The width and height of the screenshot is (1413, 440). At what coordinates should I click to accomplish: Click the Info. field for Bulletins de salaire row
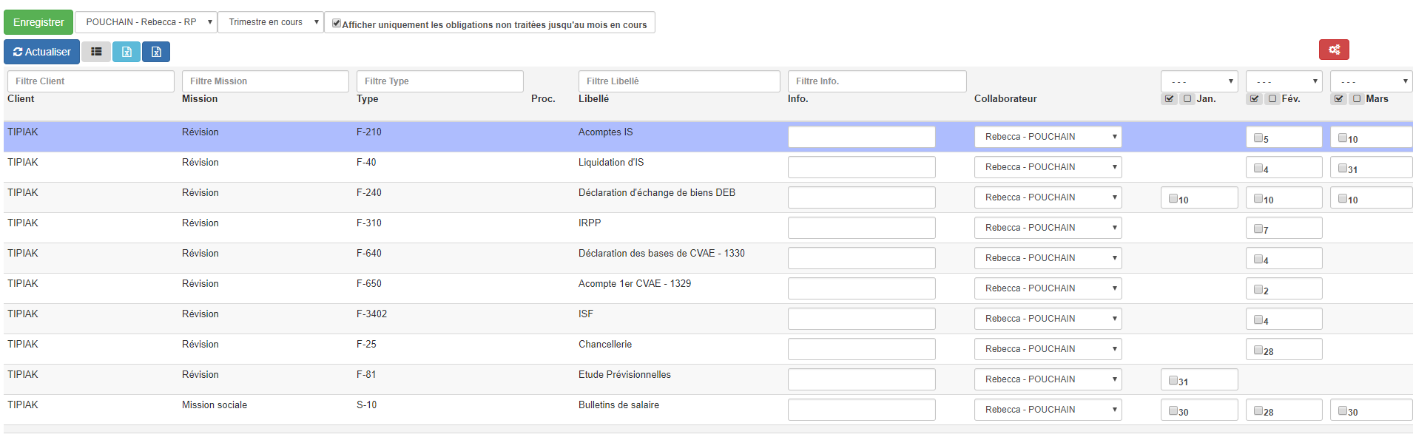(x=862, y=410)
